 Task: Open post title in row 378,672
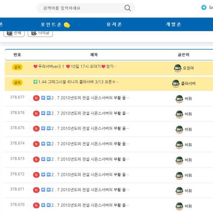tap(85, 175)
